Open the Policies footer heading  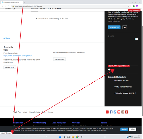[x=104, y=123]
